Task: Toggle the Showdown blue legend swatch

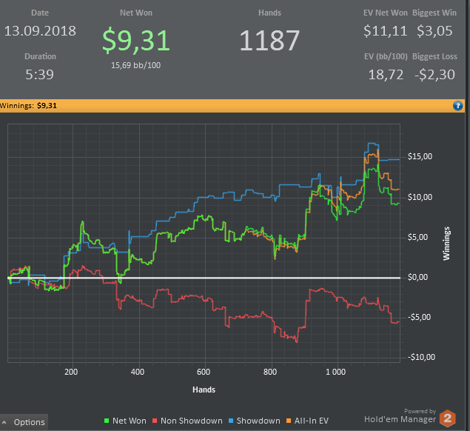Action: click(x=231, y=421)
